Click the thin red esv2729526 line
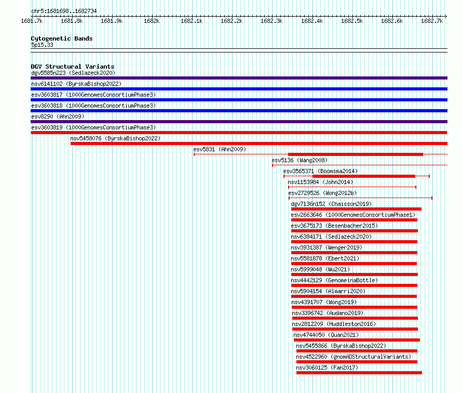The width and height of the screenshot is (462, 393). tap(360, 198)
